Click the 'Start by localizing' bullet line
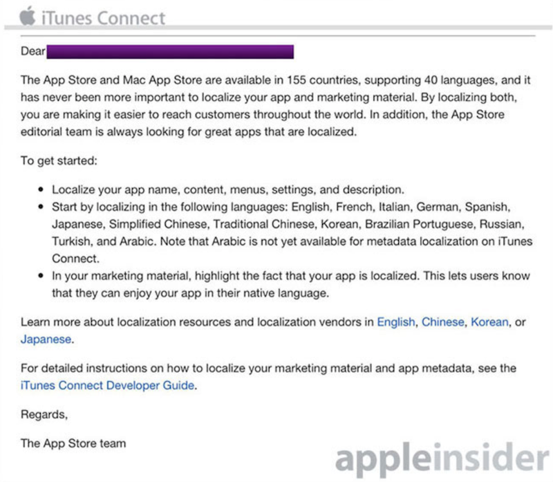The image size is (553, 482). [x=281, y=207]
